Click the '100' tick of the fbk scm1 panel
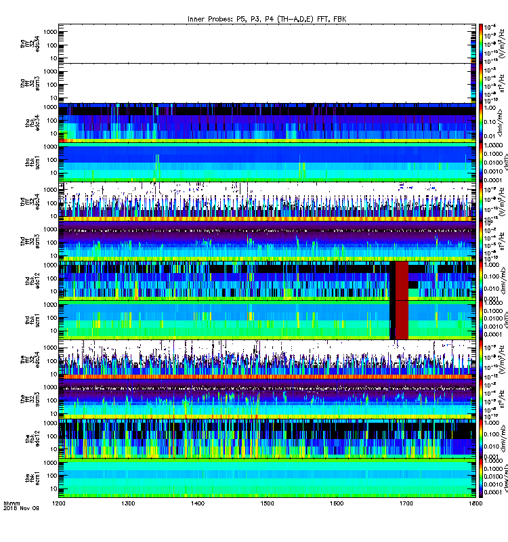The image size is (508, 542). 52,476
